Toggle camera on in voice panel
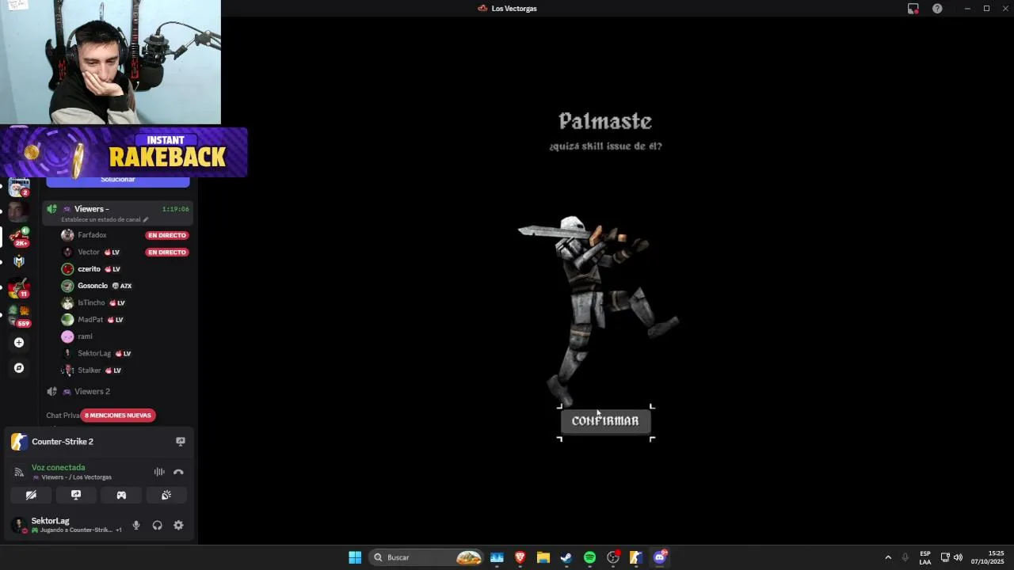This screenshot has width=1014, height=570. click(31, 495)
